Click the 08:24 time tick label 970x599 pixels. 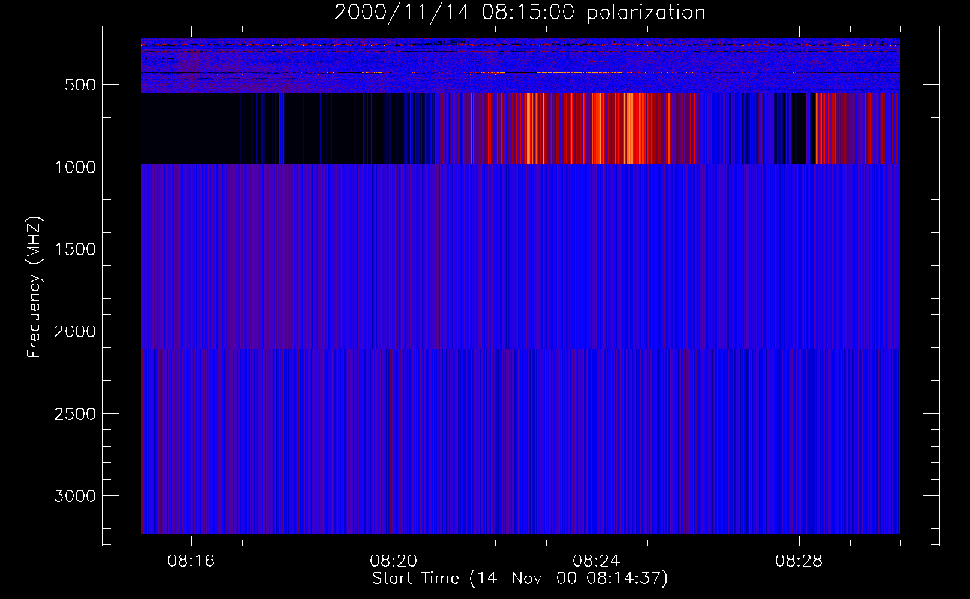597,561
